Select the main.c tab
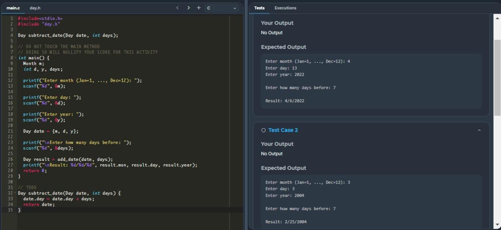501x230 pixels. (13, 7)
